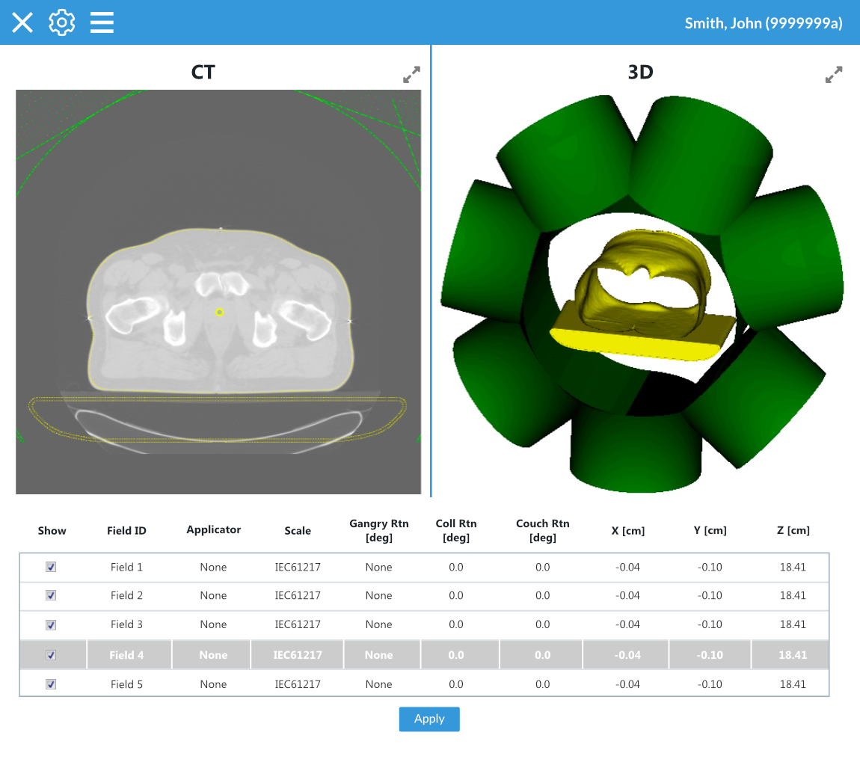860x759 pixels.
Task: Click the X close icon in the toolbar
Action: (22, 22)
